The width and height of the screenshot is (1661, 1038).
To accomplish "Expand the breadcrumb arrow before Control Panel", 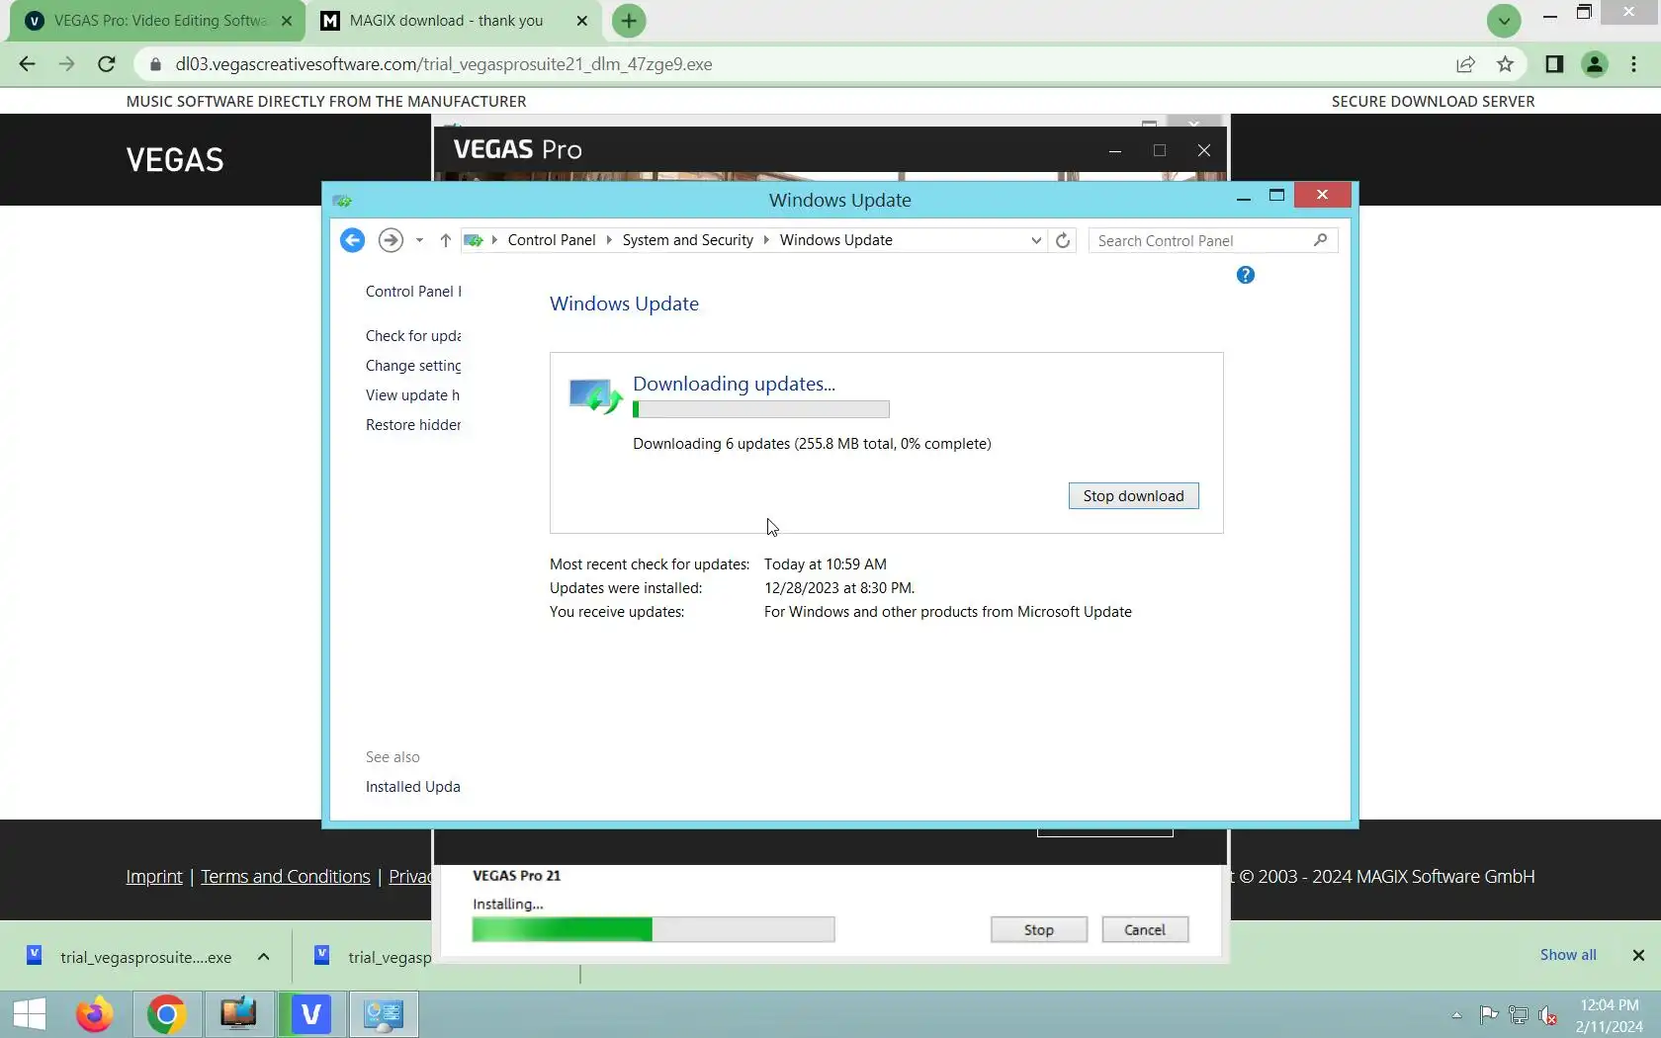I will (494, 240).
